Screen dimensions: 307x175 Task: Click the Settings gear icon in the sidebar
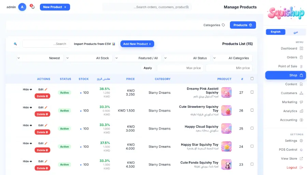point(301,141)
